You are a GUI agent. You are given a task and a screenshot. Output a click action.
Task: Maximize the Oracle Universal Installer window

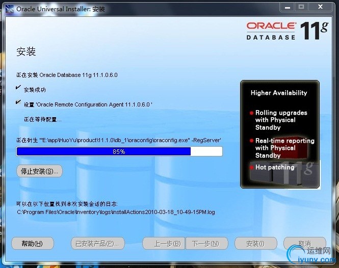pyautogui.click(x=301, y=7)
